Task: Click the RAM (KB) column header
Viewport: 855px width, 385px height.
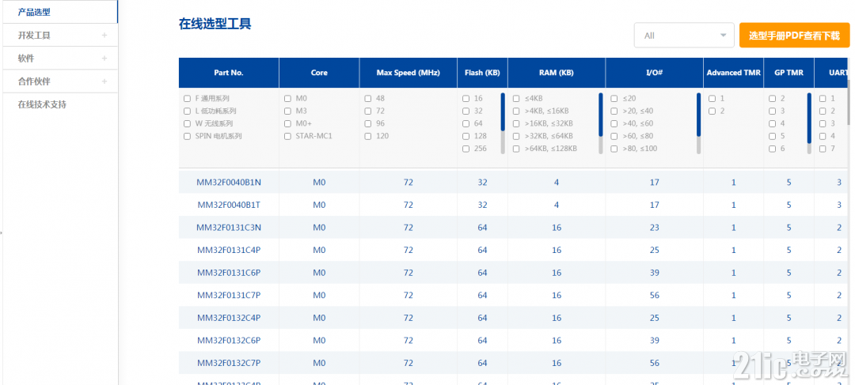Action: pos(557,73)
